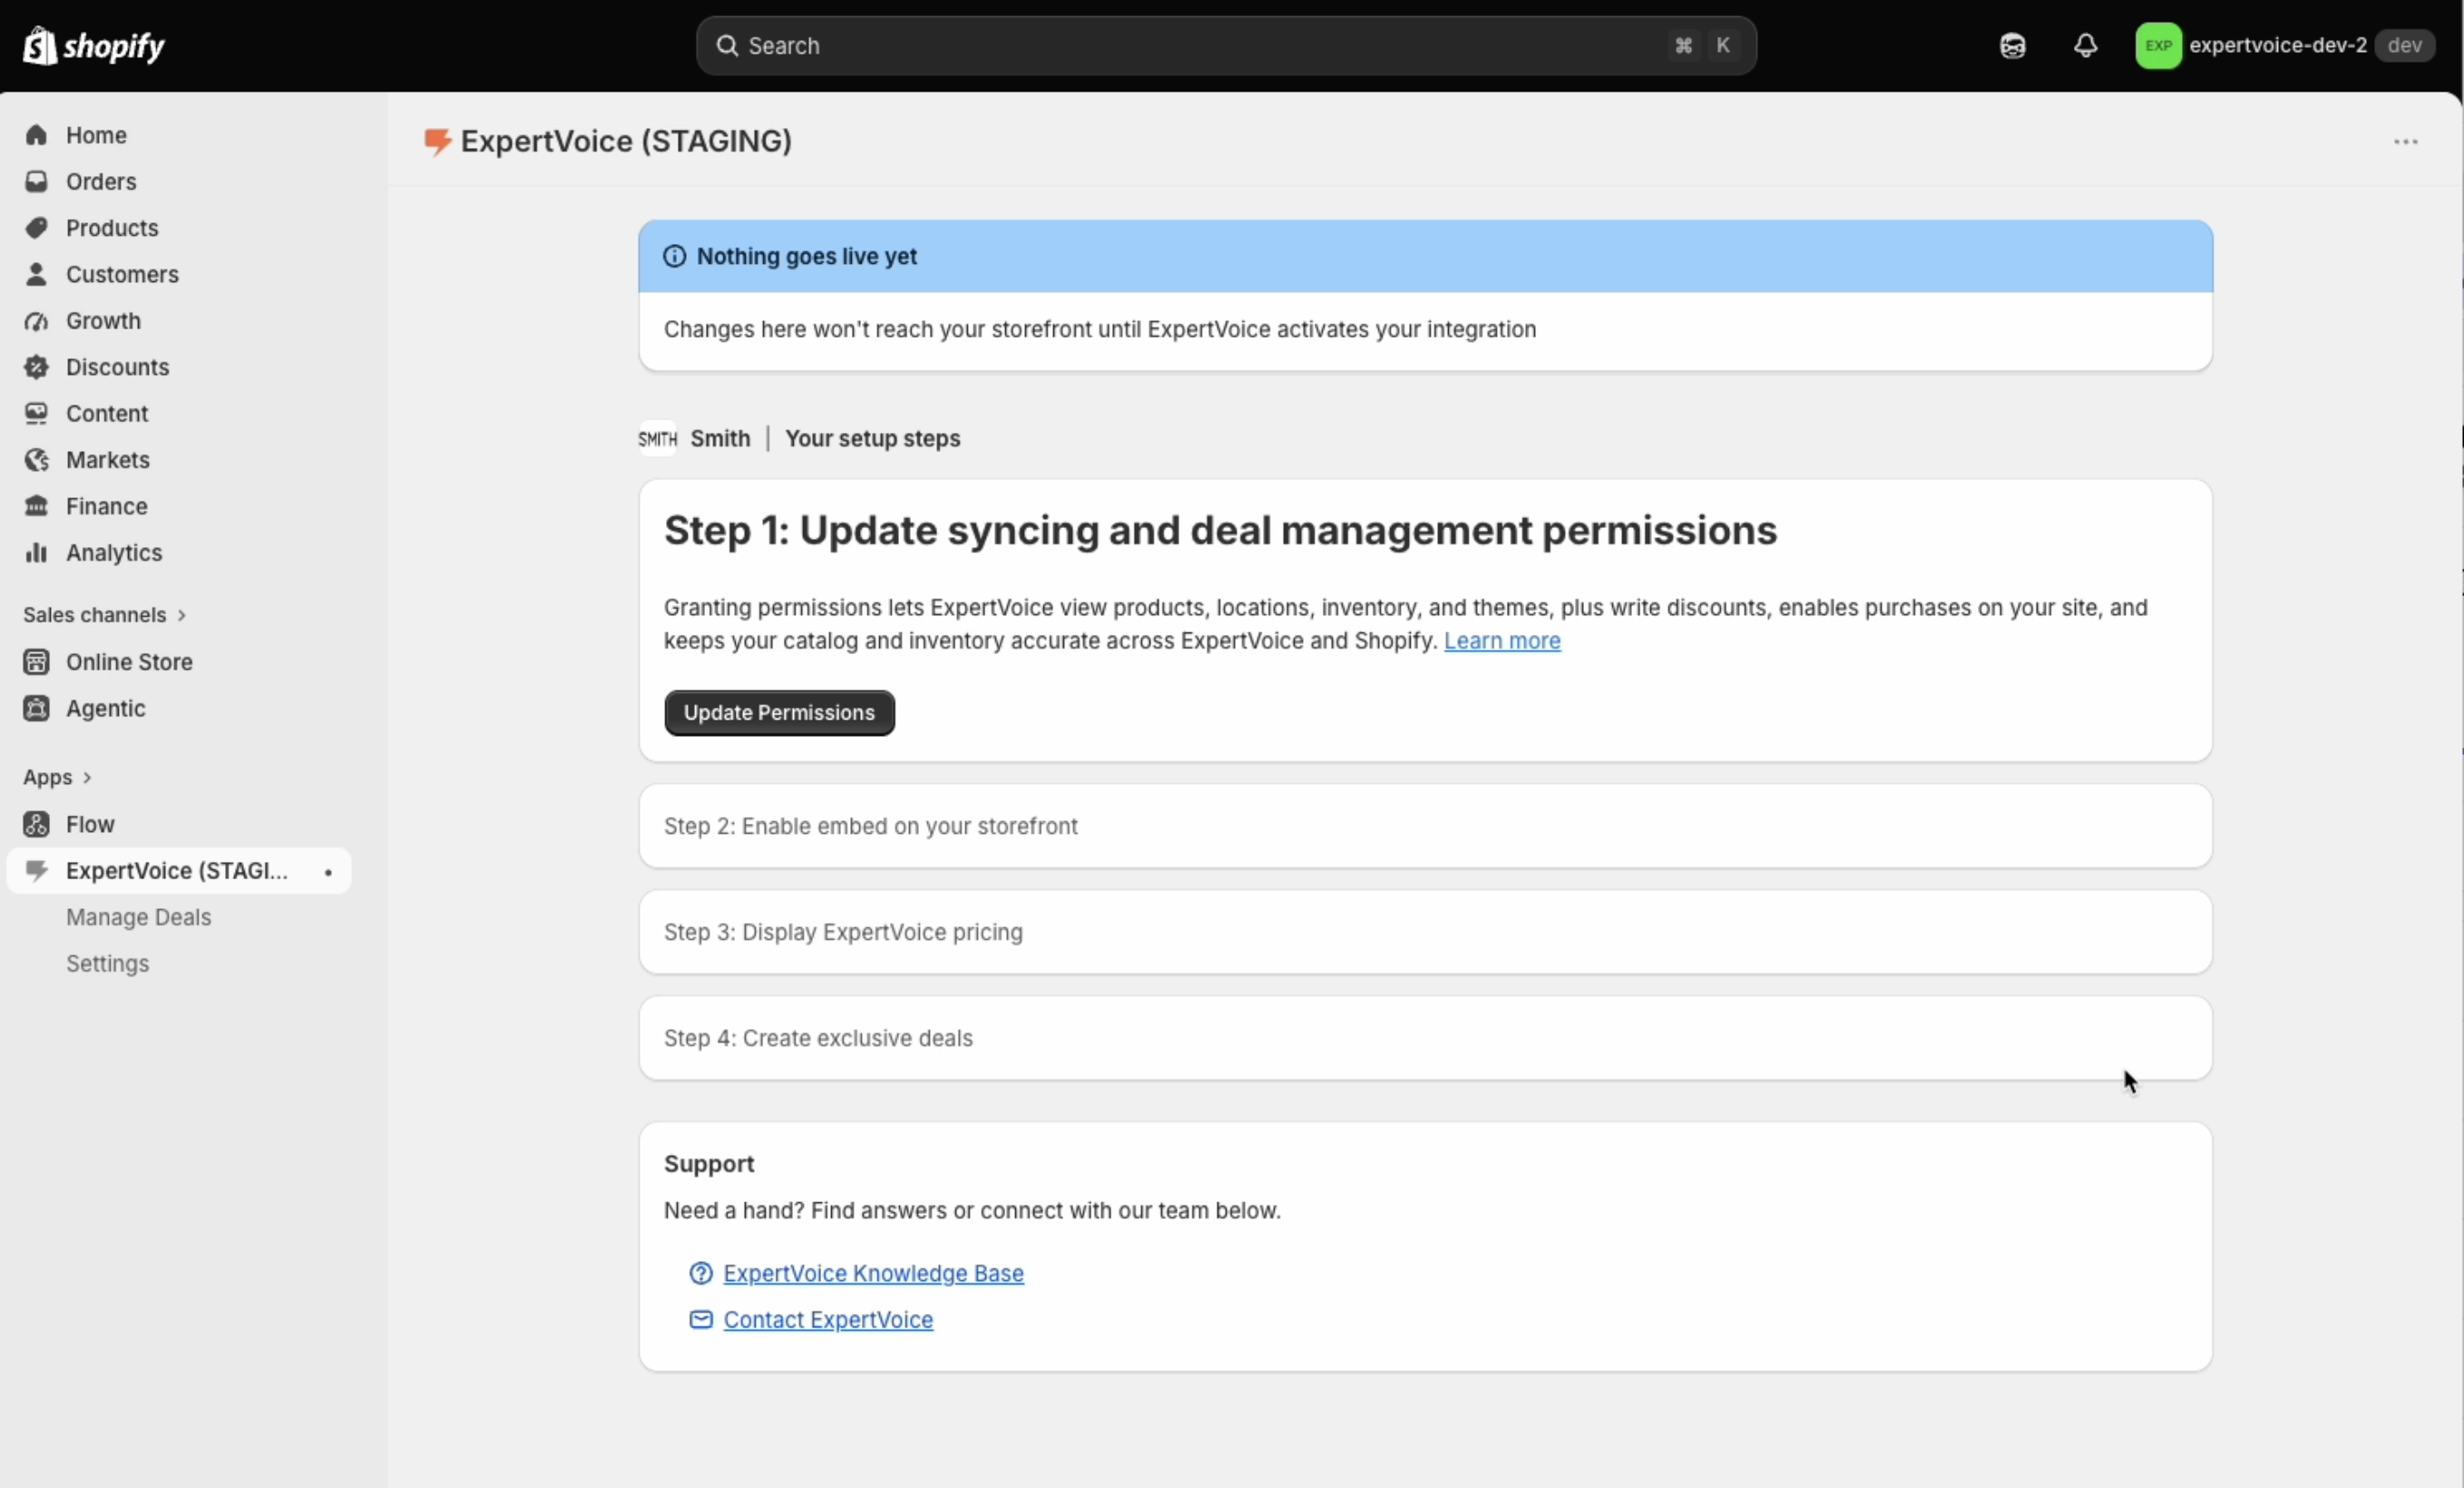Select ExpertVoice (STAGI... app in sidebar
This screenshot has width=2464, height=1488.
[179, 871]
